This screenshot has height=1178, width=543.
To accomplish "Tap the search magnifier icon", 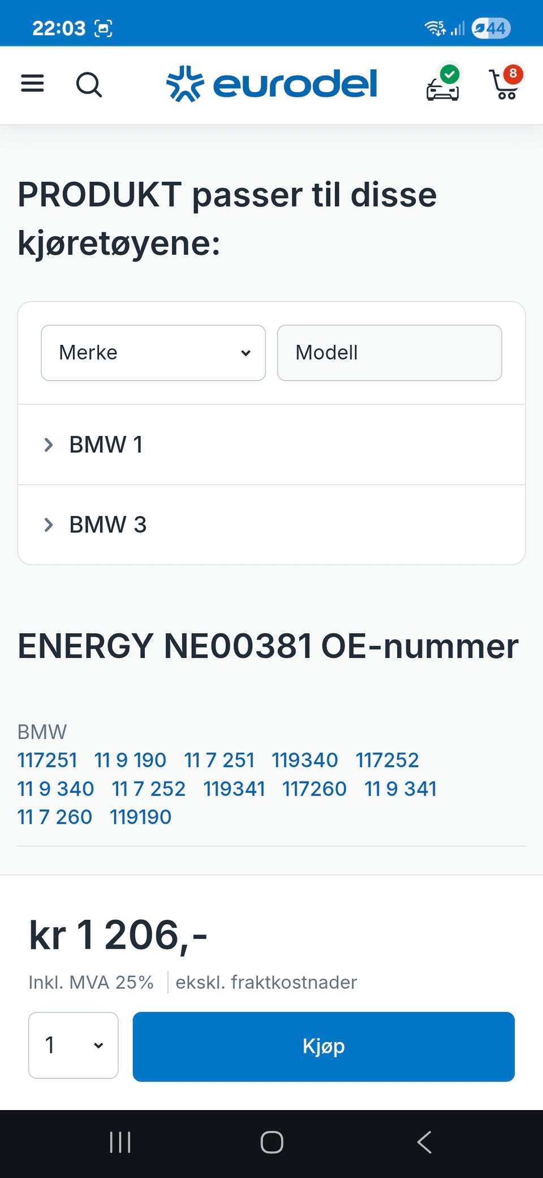I will pos(89,85).
